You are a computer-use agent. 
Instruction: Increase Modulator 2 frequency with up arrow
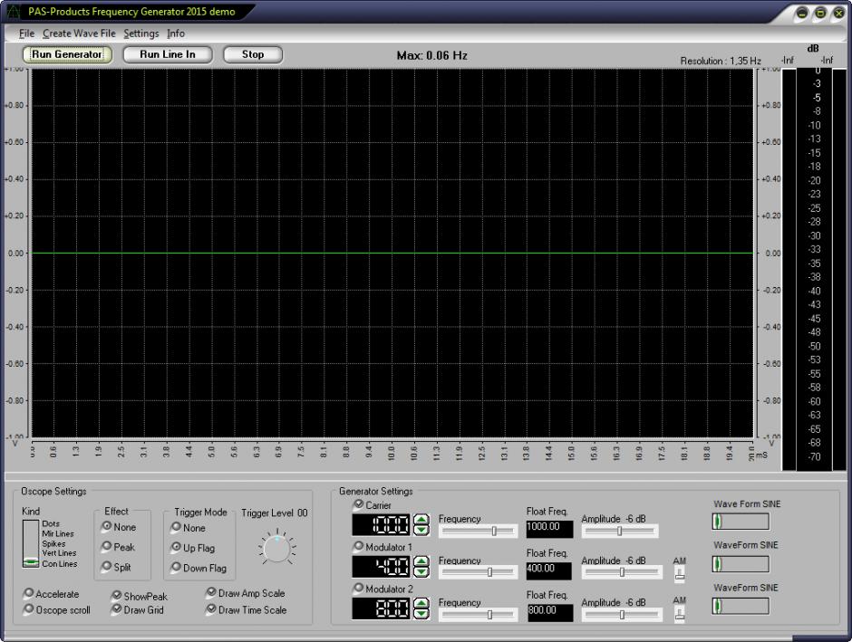tap(421, 603)
